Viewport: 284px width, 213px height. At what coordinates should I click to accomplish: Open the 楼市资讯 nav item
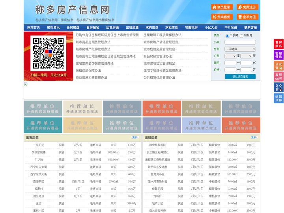tap(53, 28)
